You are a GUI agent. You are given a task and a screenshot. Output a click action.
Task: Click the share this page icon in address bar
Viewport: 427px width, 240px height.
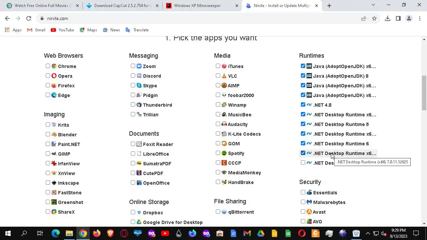(x=364, y=18)
